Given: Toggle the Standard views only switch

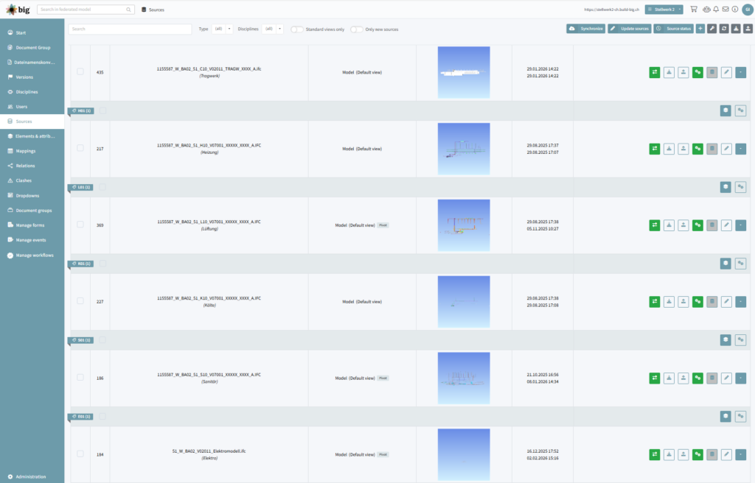Looking at the screenshot, I should [x=297, y=29].
